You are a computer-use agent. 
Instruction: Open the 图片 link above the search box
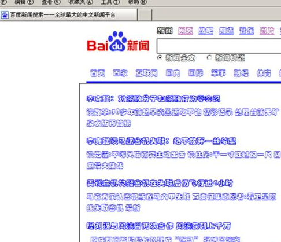(x=267, y=31)
